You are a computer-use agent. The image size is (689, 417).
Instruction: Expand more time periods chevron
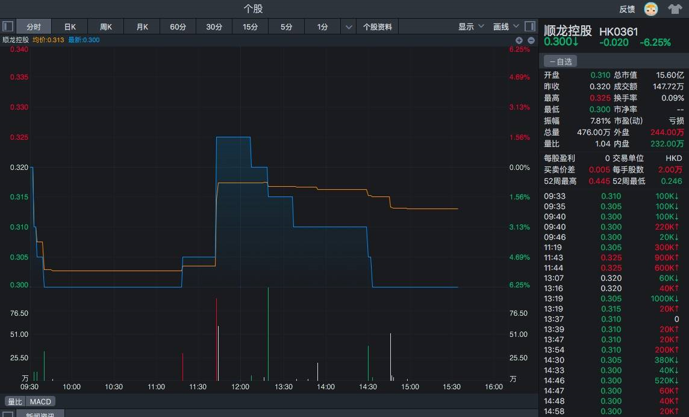[349, 27]
